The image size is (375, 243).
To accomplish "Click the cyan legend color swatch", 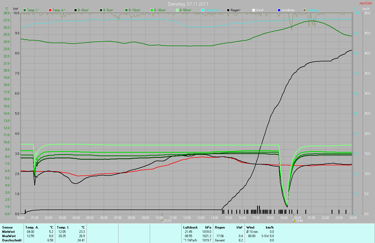I will pyautogui.click(x=203, y=10).
